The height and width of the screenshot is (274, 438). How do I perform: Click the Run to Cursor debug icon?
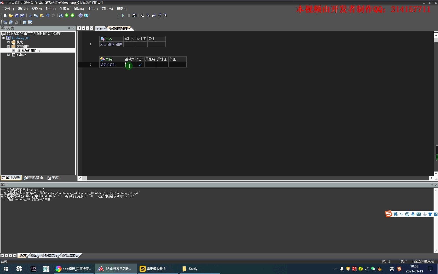[165, 16]
